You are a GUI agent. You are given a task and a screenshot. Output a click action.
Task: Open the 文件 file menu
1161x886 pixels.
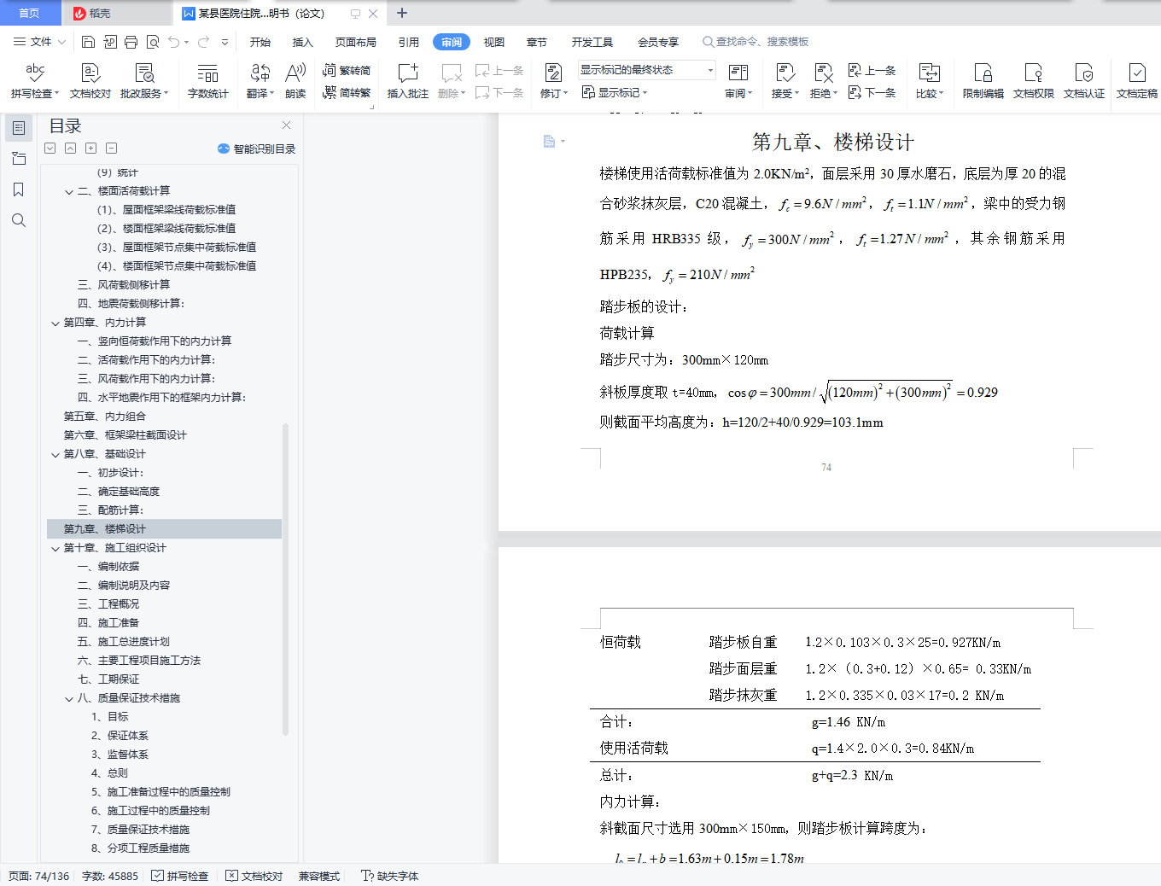pos(39,42)
